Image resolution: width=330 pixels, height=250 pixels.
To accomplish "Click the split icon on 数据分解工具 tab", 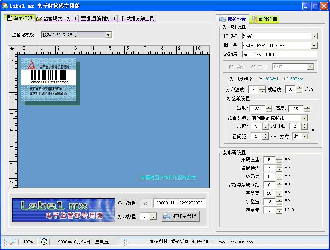I will 122,19.
